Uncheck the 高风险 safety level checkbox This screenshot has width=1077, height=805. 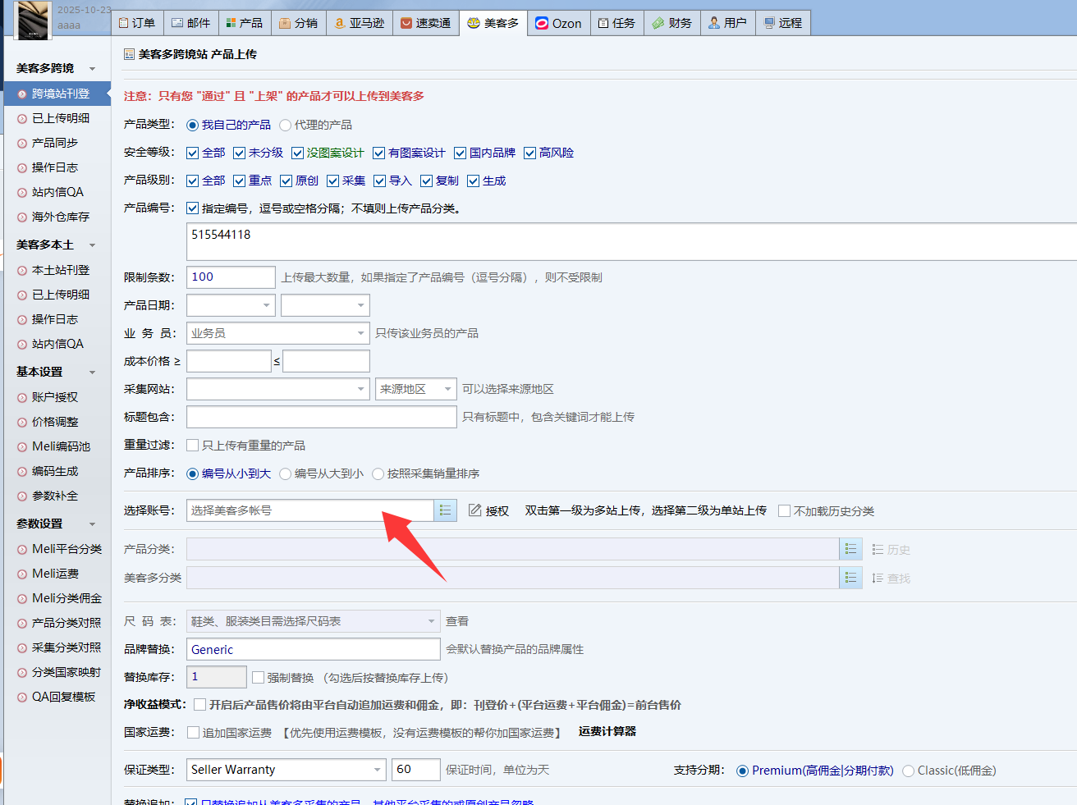pos(530,153)
